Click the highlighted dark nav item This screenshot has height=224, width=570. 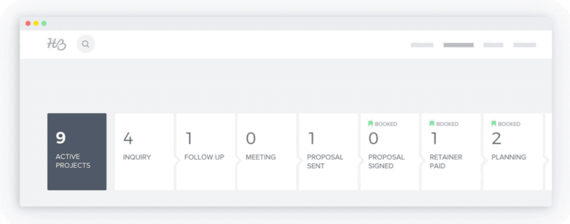tap(458, 45)
